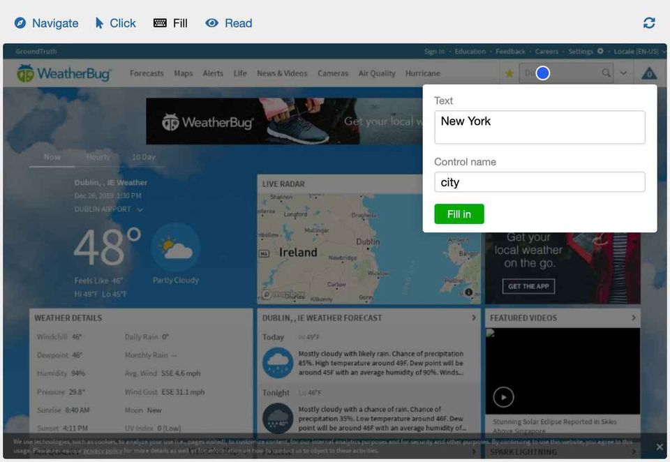Open the Locale (EN-US) dropdown
Image resolution: width=670 pixels, height=462 pixels.
639,51
